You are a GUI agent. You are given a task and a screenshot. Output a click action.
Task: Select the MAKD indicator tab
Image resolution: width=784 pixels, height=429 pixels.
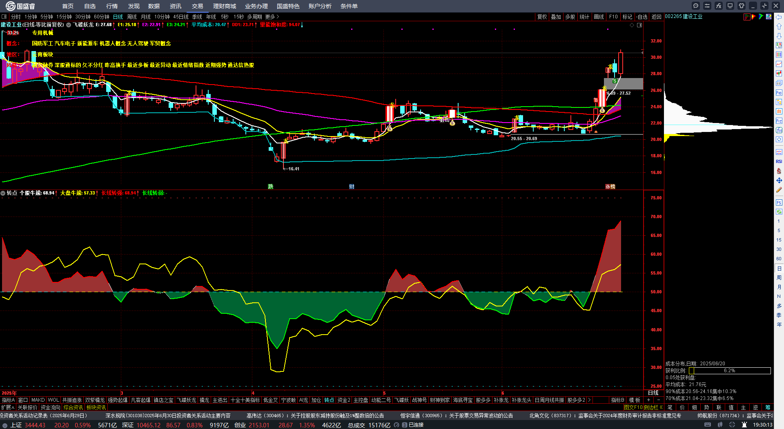click(38, 400)
